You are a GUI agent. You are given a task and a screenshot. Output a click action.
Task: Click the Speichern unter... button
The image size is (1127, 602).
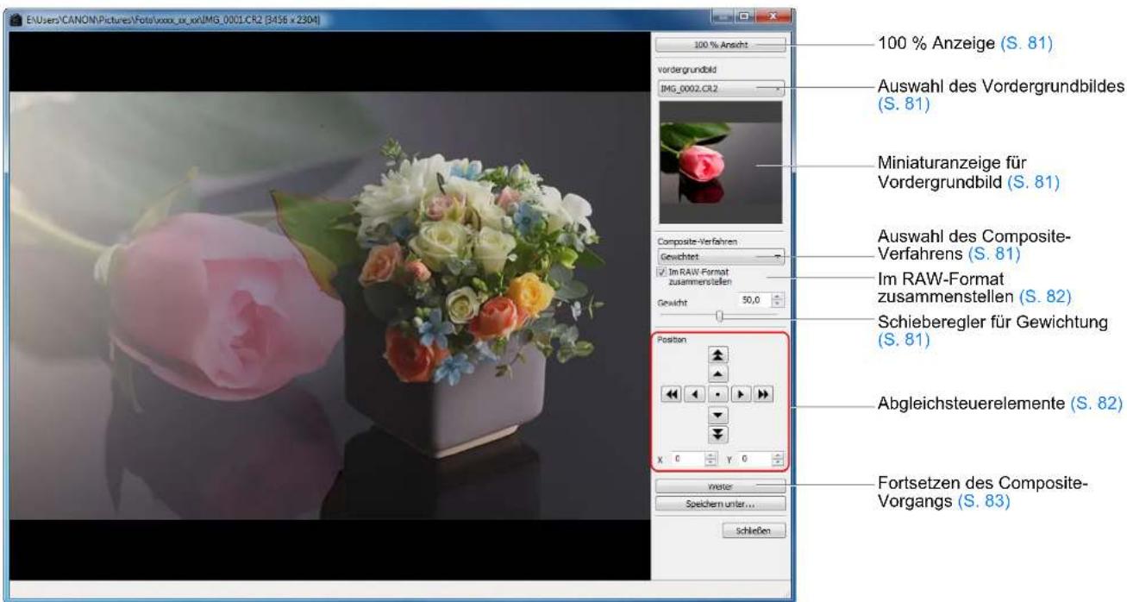pos(720,503)
